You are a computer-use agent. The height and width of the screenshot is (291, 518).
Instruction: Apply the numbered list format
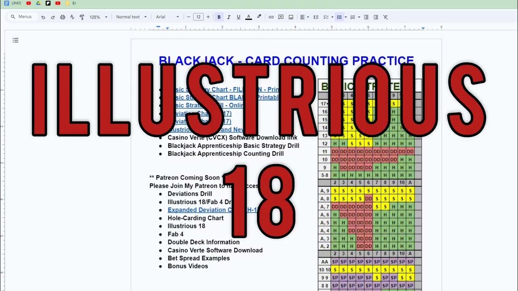click(x=352, y=17)
